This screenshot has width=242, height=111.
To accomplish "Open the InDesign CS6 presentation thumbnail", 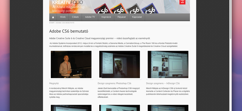I will pyautogui.click(x=168, y=64).
